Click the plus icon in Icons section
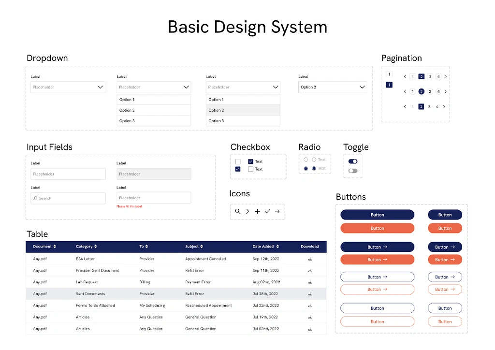The height and width of the screenshot is (350, 495). click(x=257, y=211)
